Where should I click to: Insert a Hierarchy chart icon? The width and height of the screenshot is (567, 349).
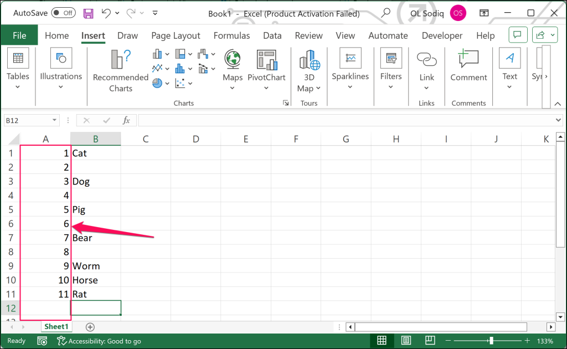point(180,54)
